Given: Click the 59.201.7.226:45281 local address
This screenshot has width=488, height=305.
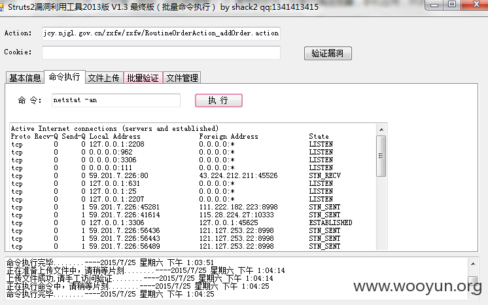Looking at the screenshot, I should coord(124,207).
